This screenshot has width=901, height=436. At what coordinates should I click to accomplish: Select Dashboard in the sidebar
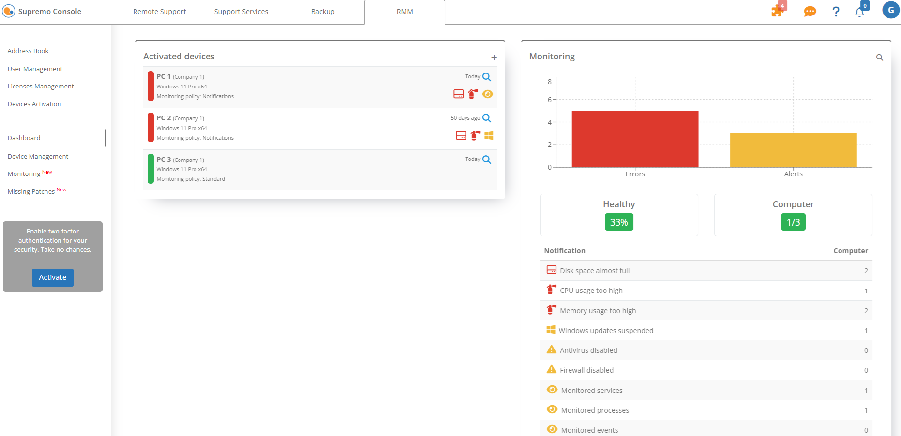[x=53, y=138]
